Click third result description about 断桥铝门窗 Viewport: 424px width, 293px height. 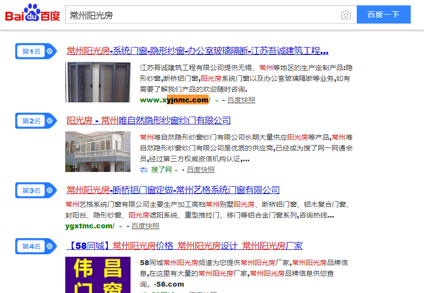click(208, 210)
